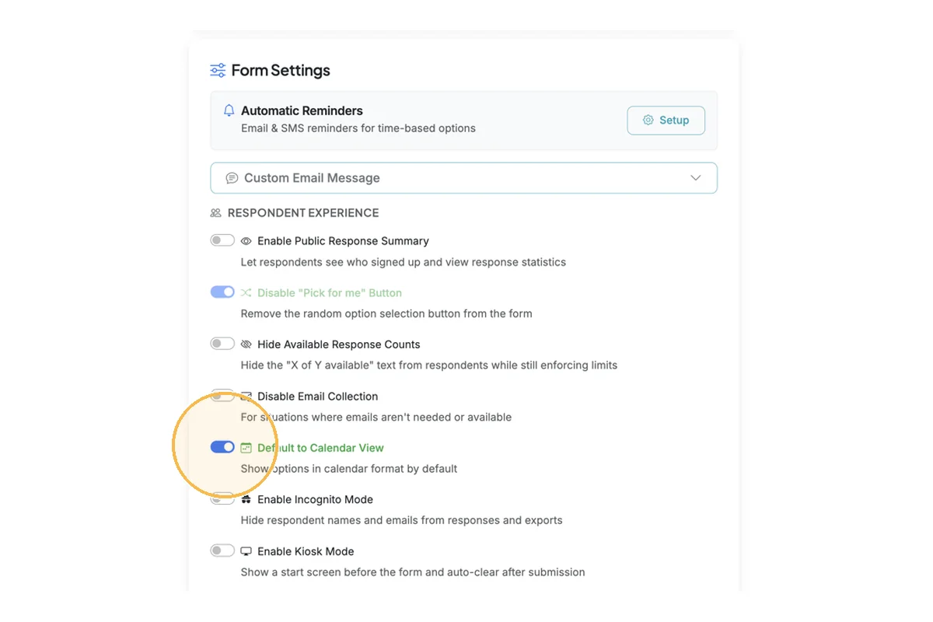
Task: Turn off Disable "Pick for me" Button switch
Action: (222, 292)
